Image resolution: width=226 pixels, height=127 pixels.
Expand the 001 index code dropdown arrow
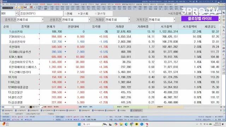point(16,13)
